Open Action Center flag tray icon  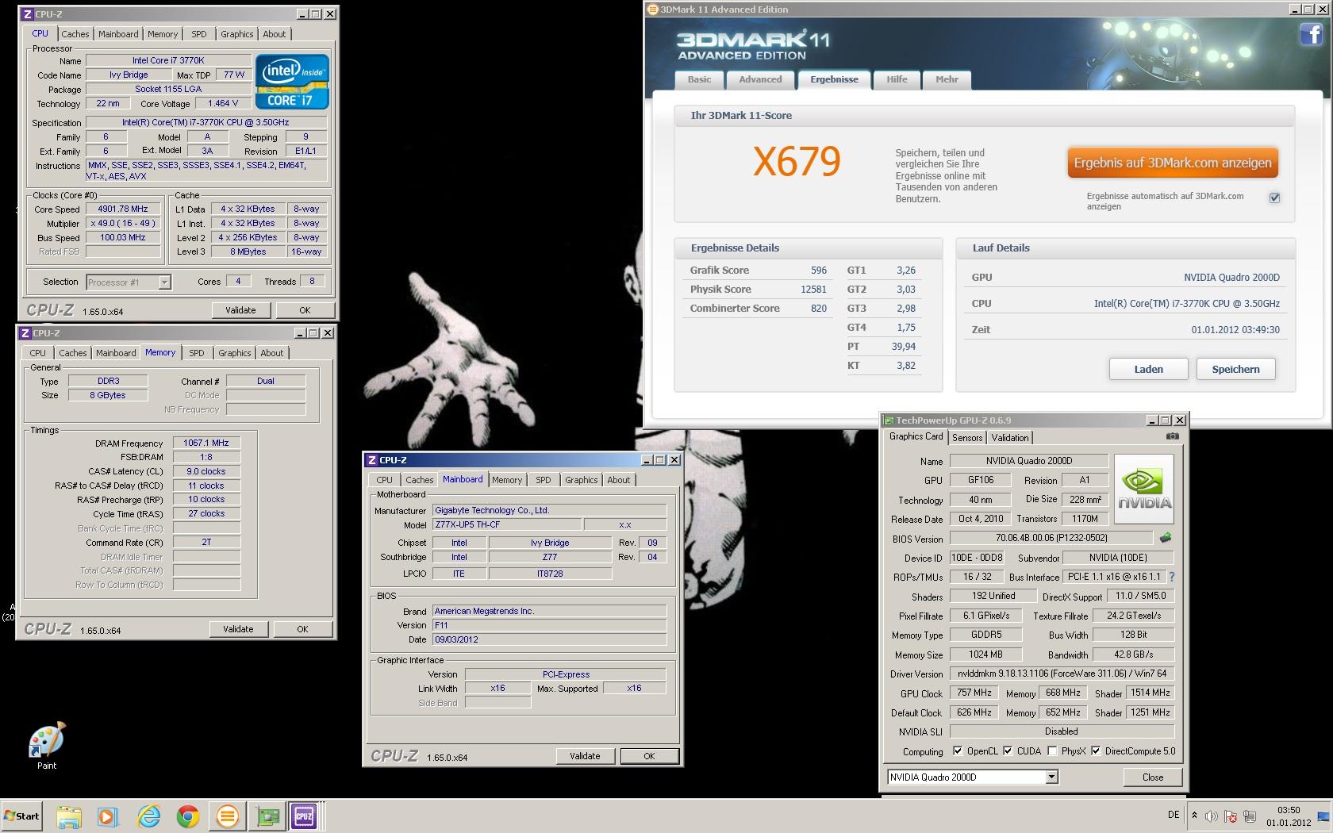coord(1231,816)
